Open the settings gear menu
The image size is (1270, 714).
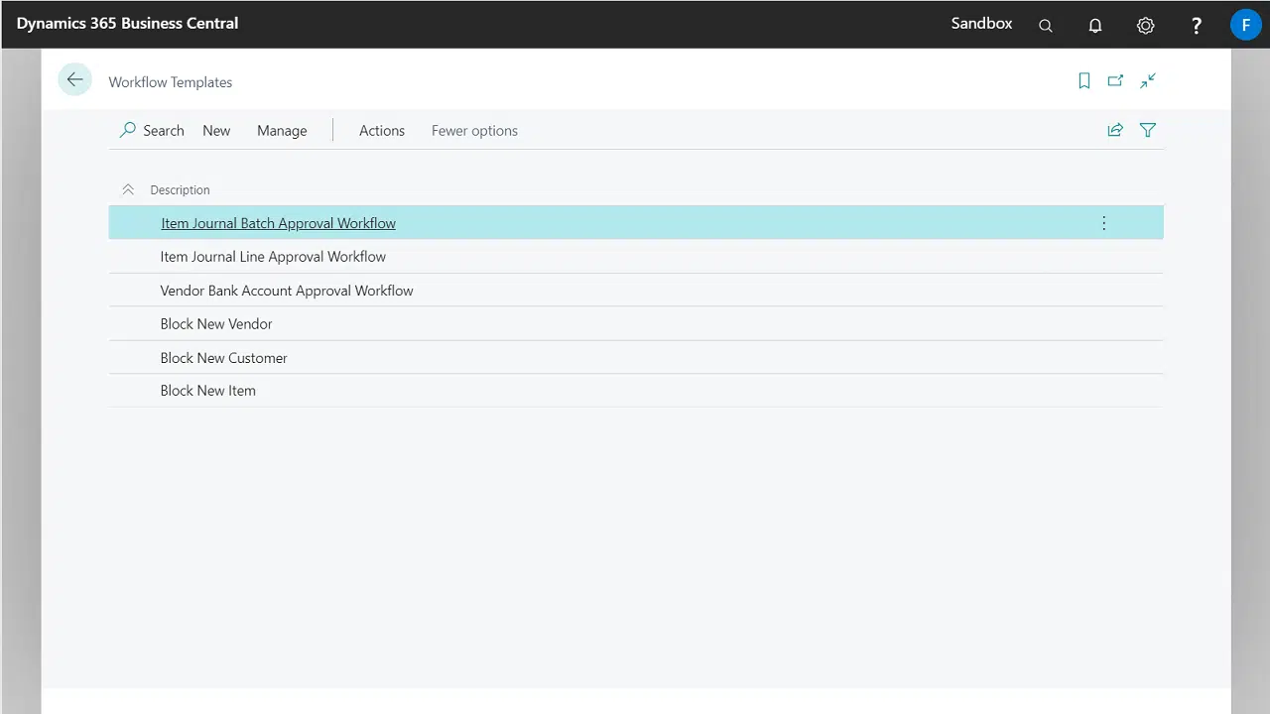[x=1146, y=26]
